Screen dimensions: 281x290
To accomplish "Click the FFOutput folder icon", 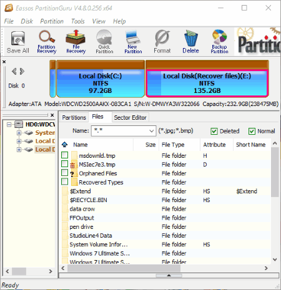I will pos(65,218).
